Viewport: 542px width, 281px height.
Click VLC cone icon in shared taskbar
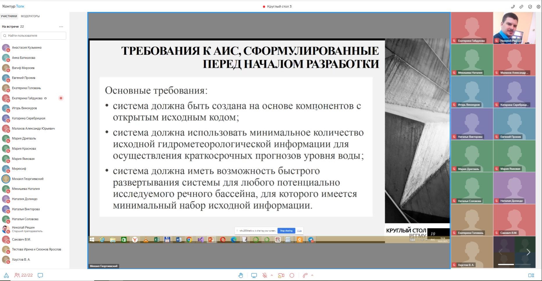tap(146, 240)
